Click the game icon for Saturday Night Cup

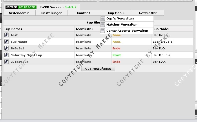tap(6, 55)
